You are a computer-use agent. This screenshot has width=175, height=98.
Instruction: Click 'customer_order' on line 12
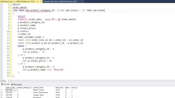(x=33, y=37)
